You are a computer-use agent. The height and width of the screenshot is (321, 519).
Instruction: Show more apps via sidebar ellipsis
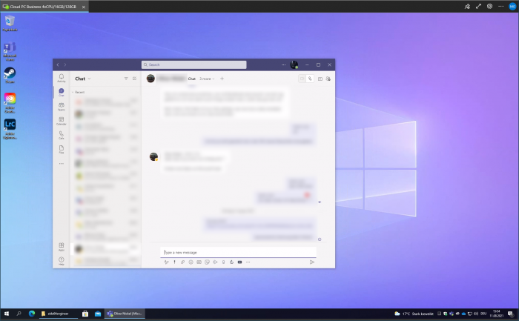62,164
